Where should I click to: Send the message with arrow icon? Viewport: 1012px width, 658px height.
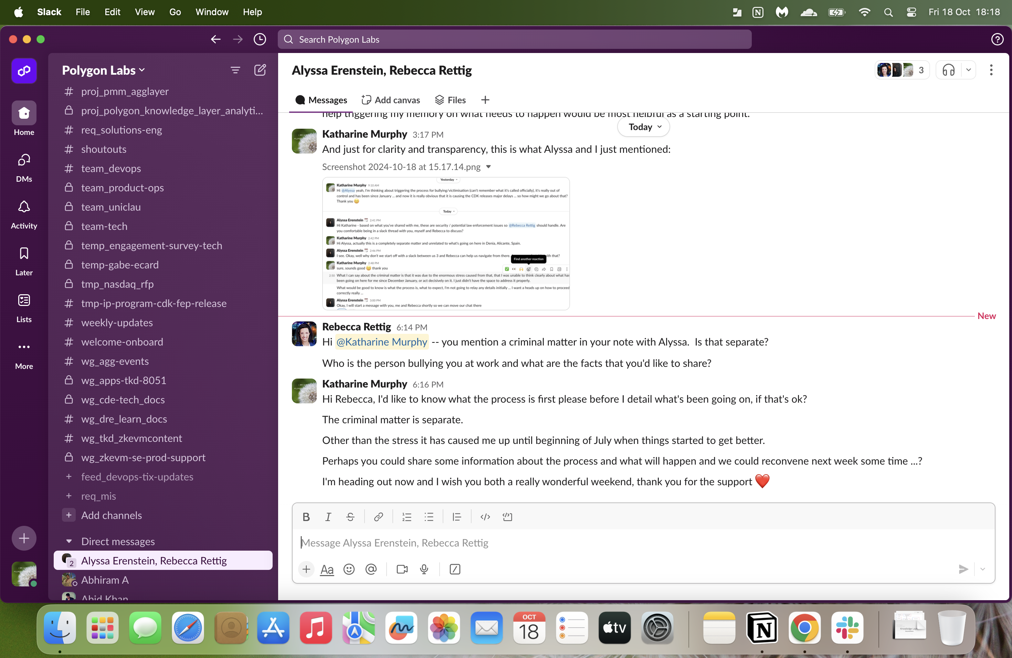(963, 569)
